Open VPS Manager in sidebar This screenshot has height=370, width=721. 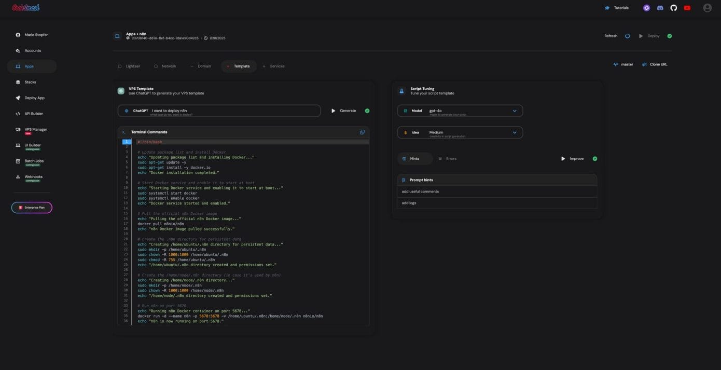(35, 129)
